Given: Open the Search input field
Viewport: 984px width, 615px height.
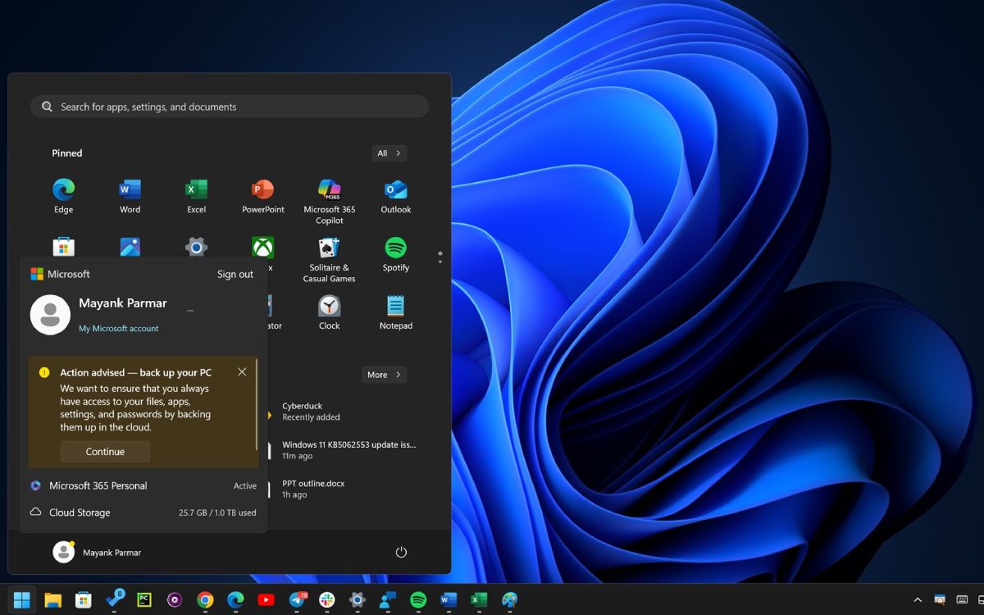Looking at the screenshot, I should (x=230, y=107).
